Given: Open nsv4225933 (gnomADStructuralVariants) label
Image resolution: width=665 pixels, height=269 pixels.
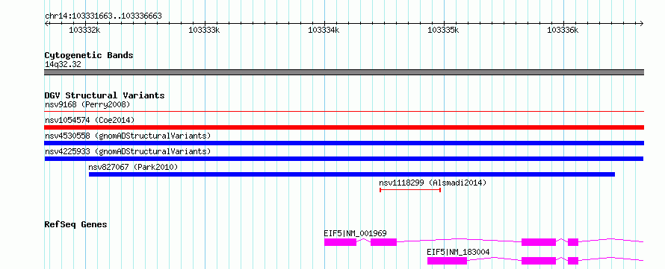Looking at the screenshot, I should coord(128,151).
